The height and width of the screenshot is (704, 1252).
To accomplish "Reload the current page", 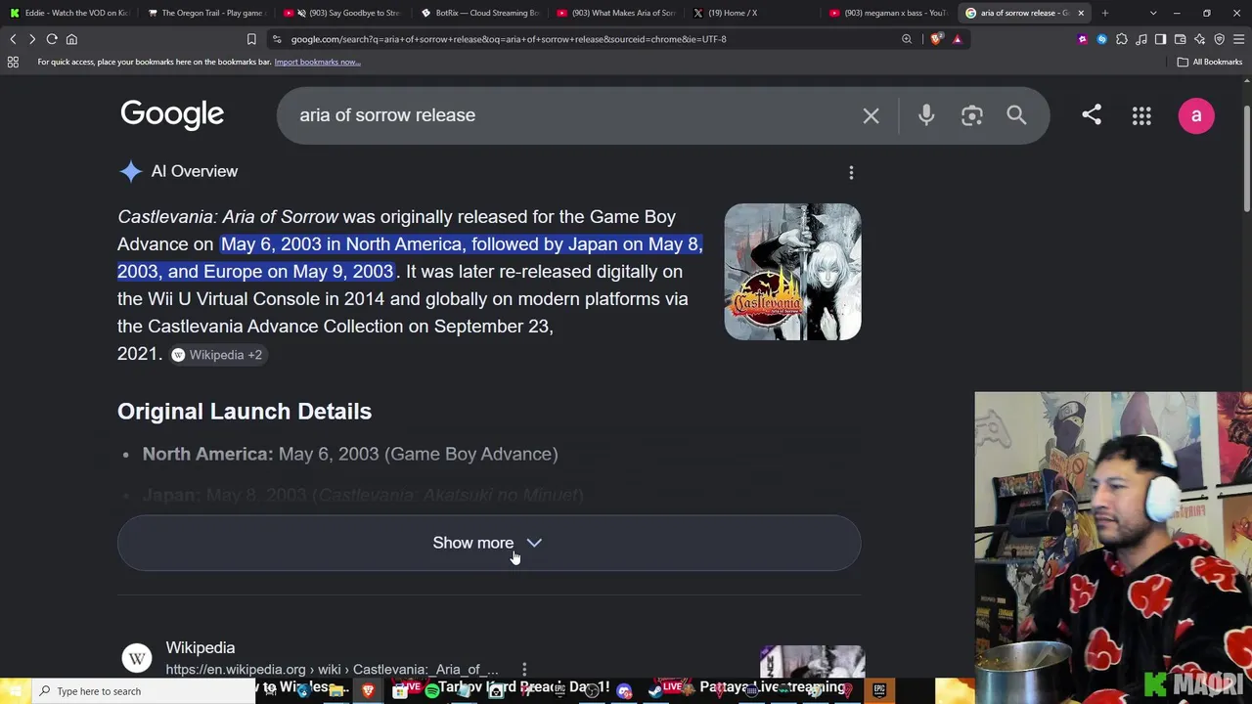I will coord(52,39).
